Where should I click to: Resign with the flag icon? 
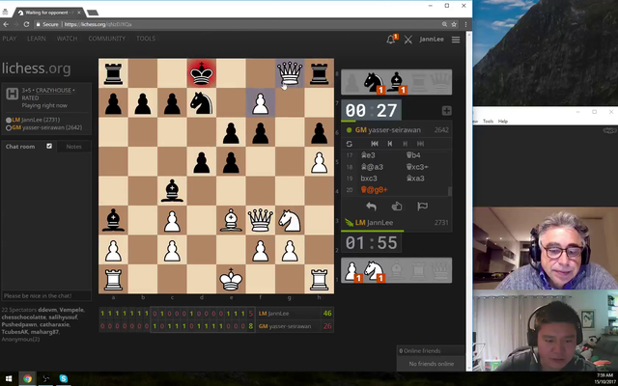(422, 207)
